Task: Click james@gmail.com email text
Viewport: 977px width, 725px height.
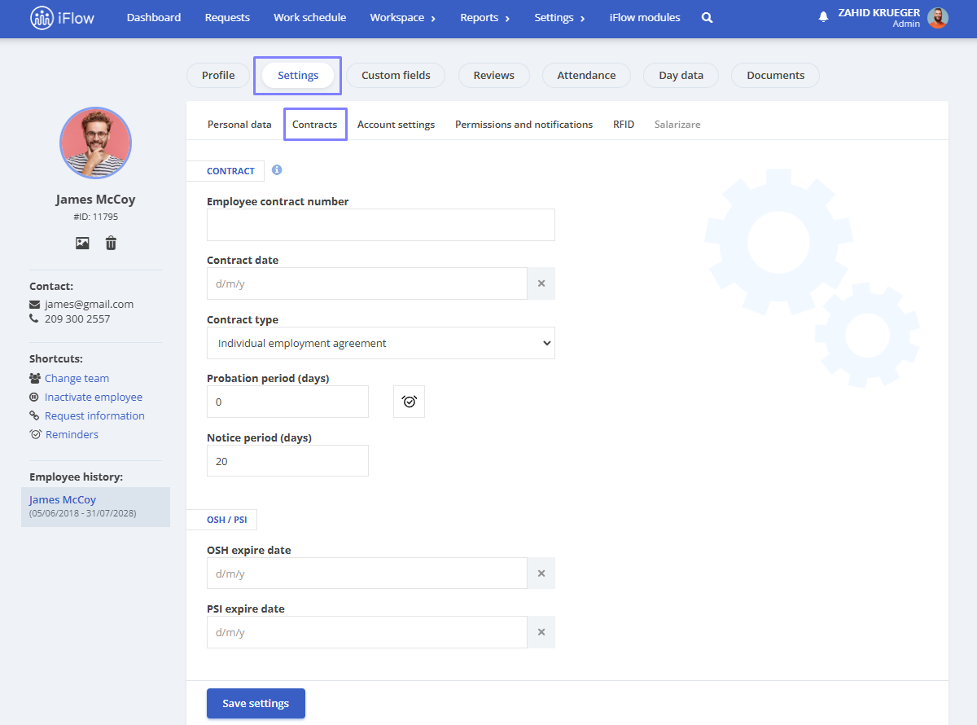Action: 89,305
